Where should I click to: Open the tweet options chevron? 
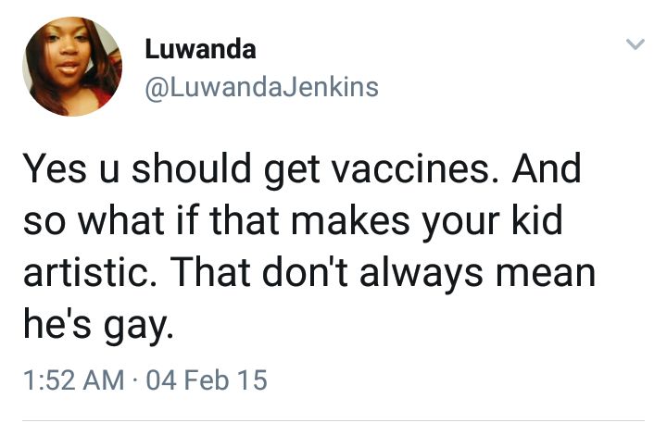pyautogui.click(x=634, y=44)
